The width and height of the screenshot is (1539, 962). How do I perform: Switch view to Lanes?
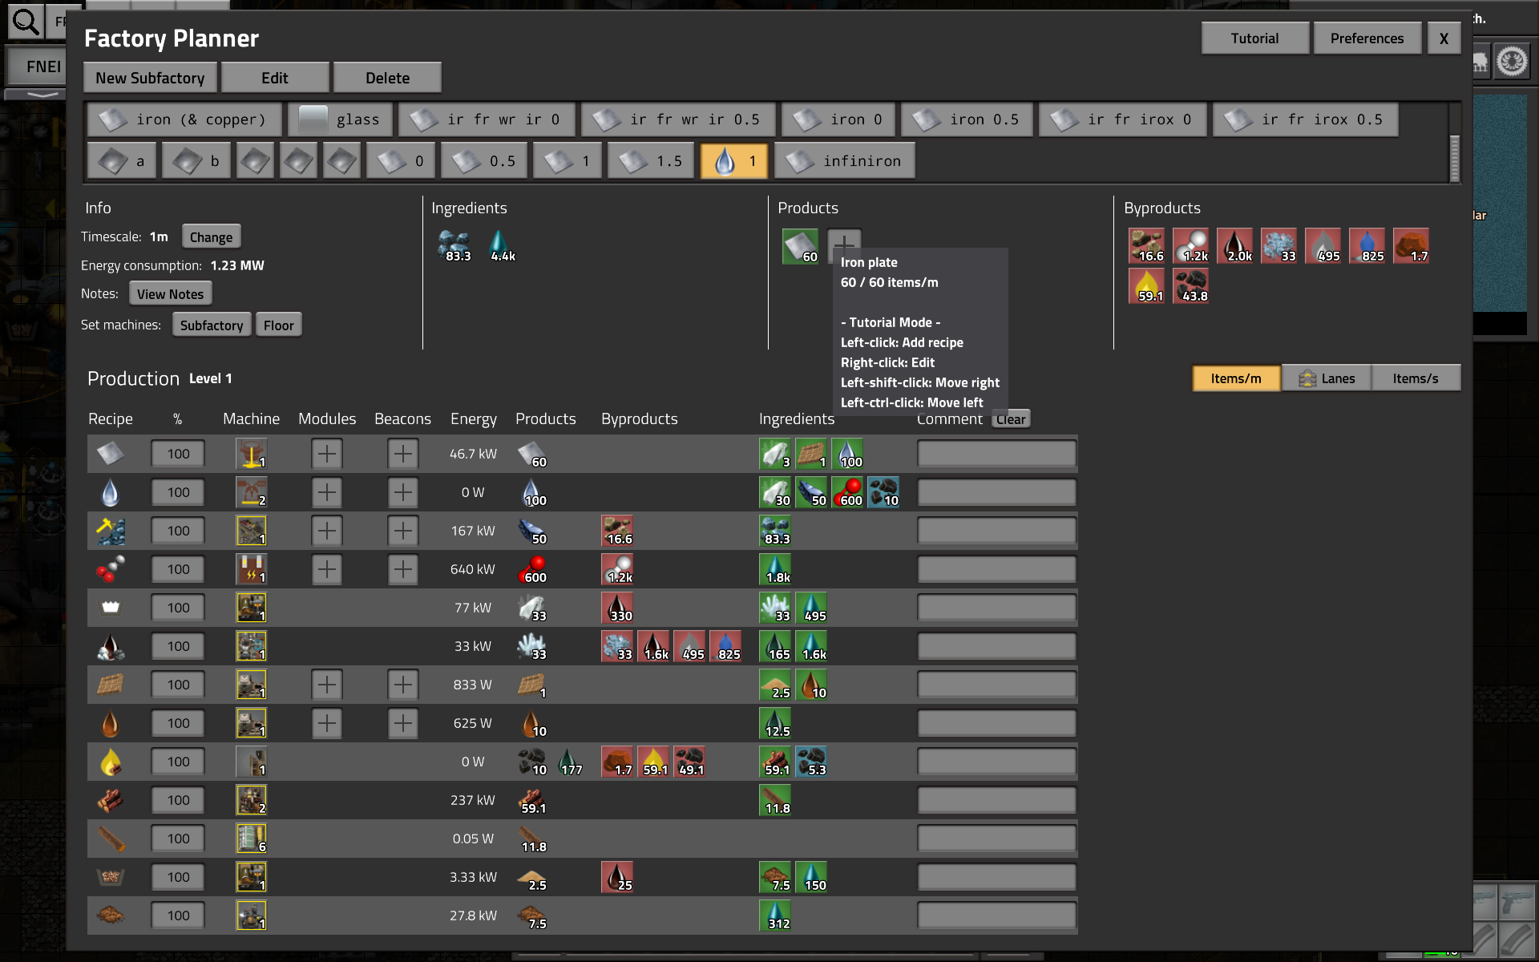(x=1327, y=378)
